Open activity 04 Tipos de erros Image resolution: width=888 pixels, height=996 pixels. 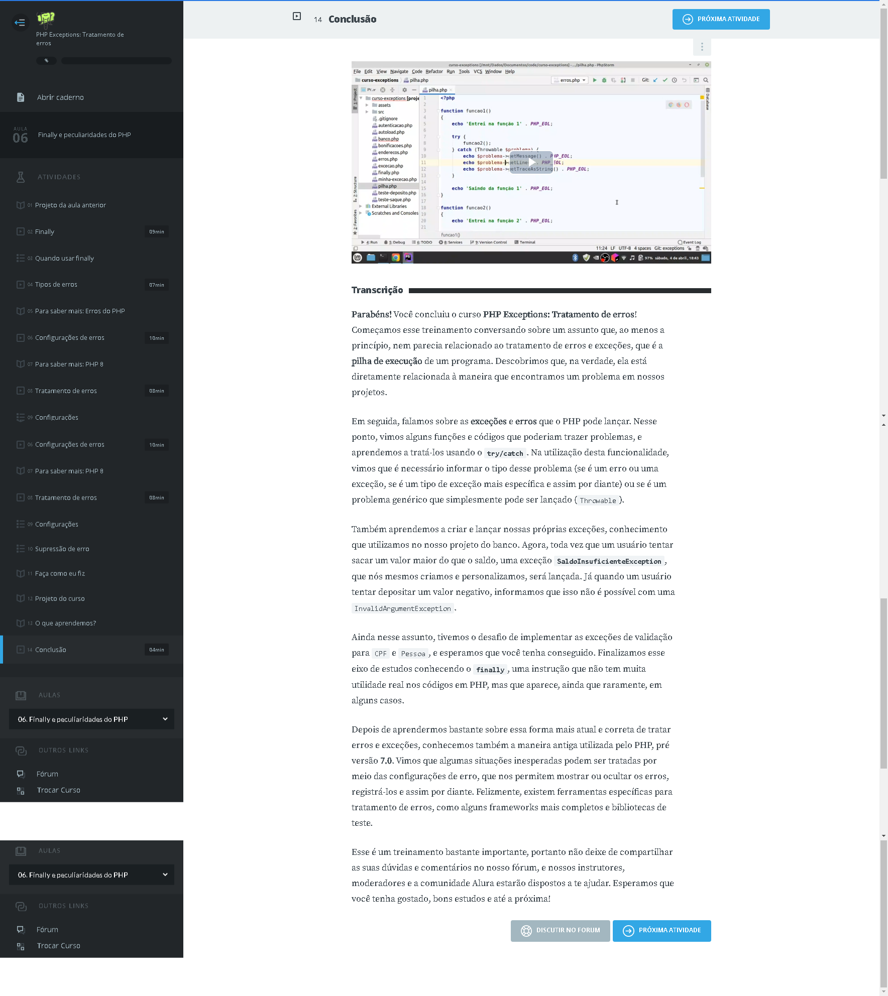coord(56,285)
